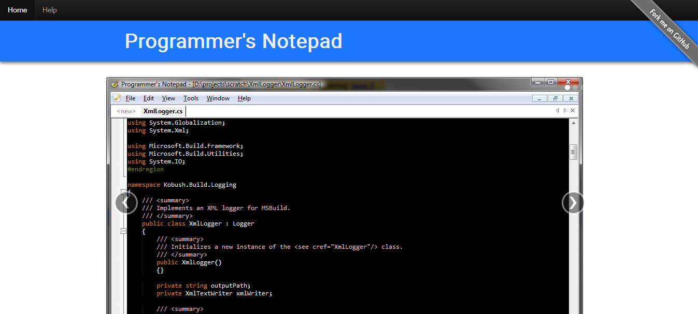Open the Edit menu
698x314 pixels.
click(149, 98)
